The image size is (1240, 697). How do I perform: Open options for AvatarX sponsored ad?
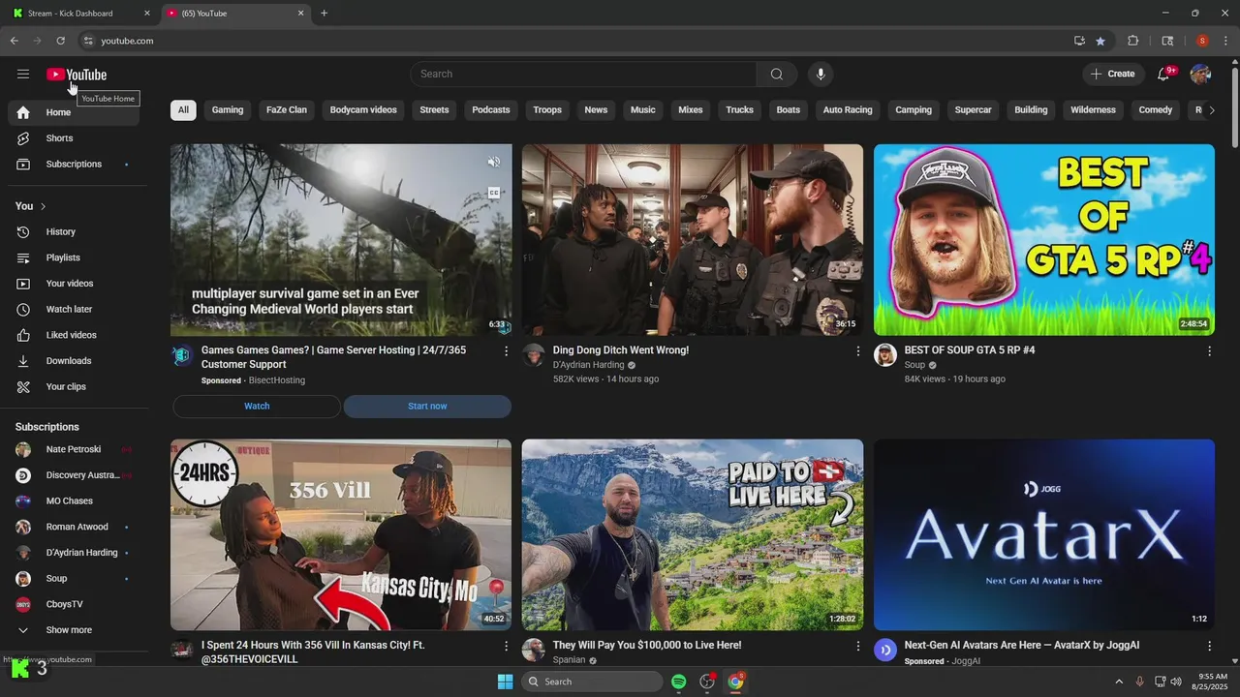[x=1209, y=646]
